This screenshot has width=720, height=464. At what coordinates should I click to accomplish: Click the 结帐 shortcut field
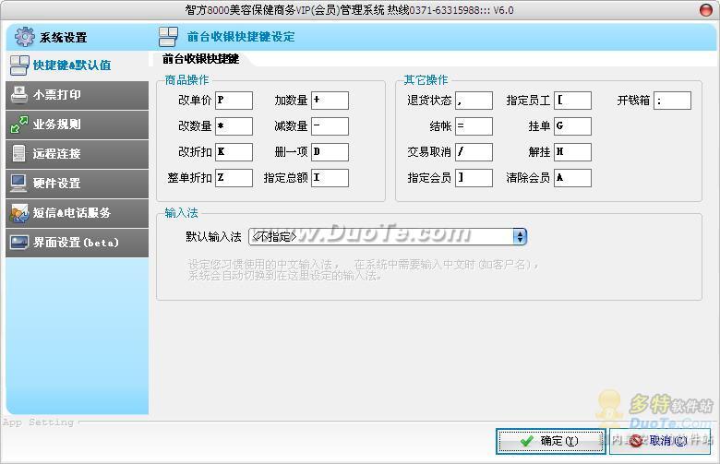[x=474, y=126]
